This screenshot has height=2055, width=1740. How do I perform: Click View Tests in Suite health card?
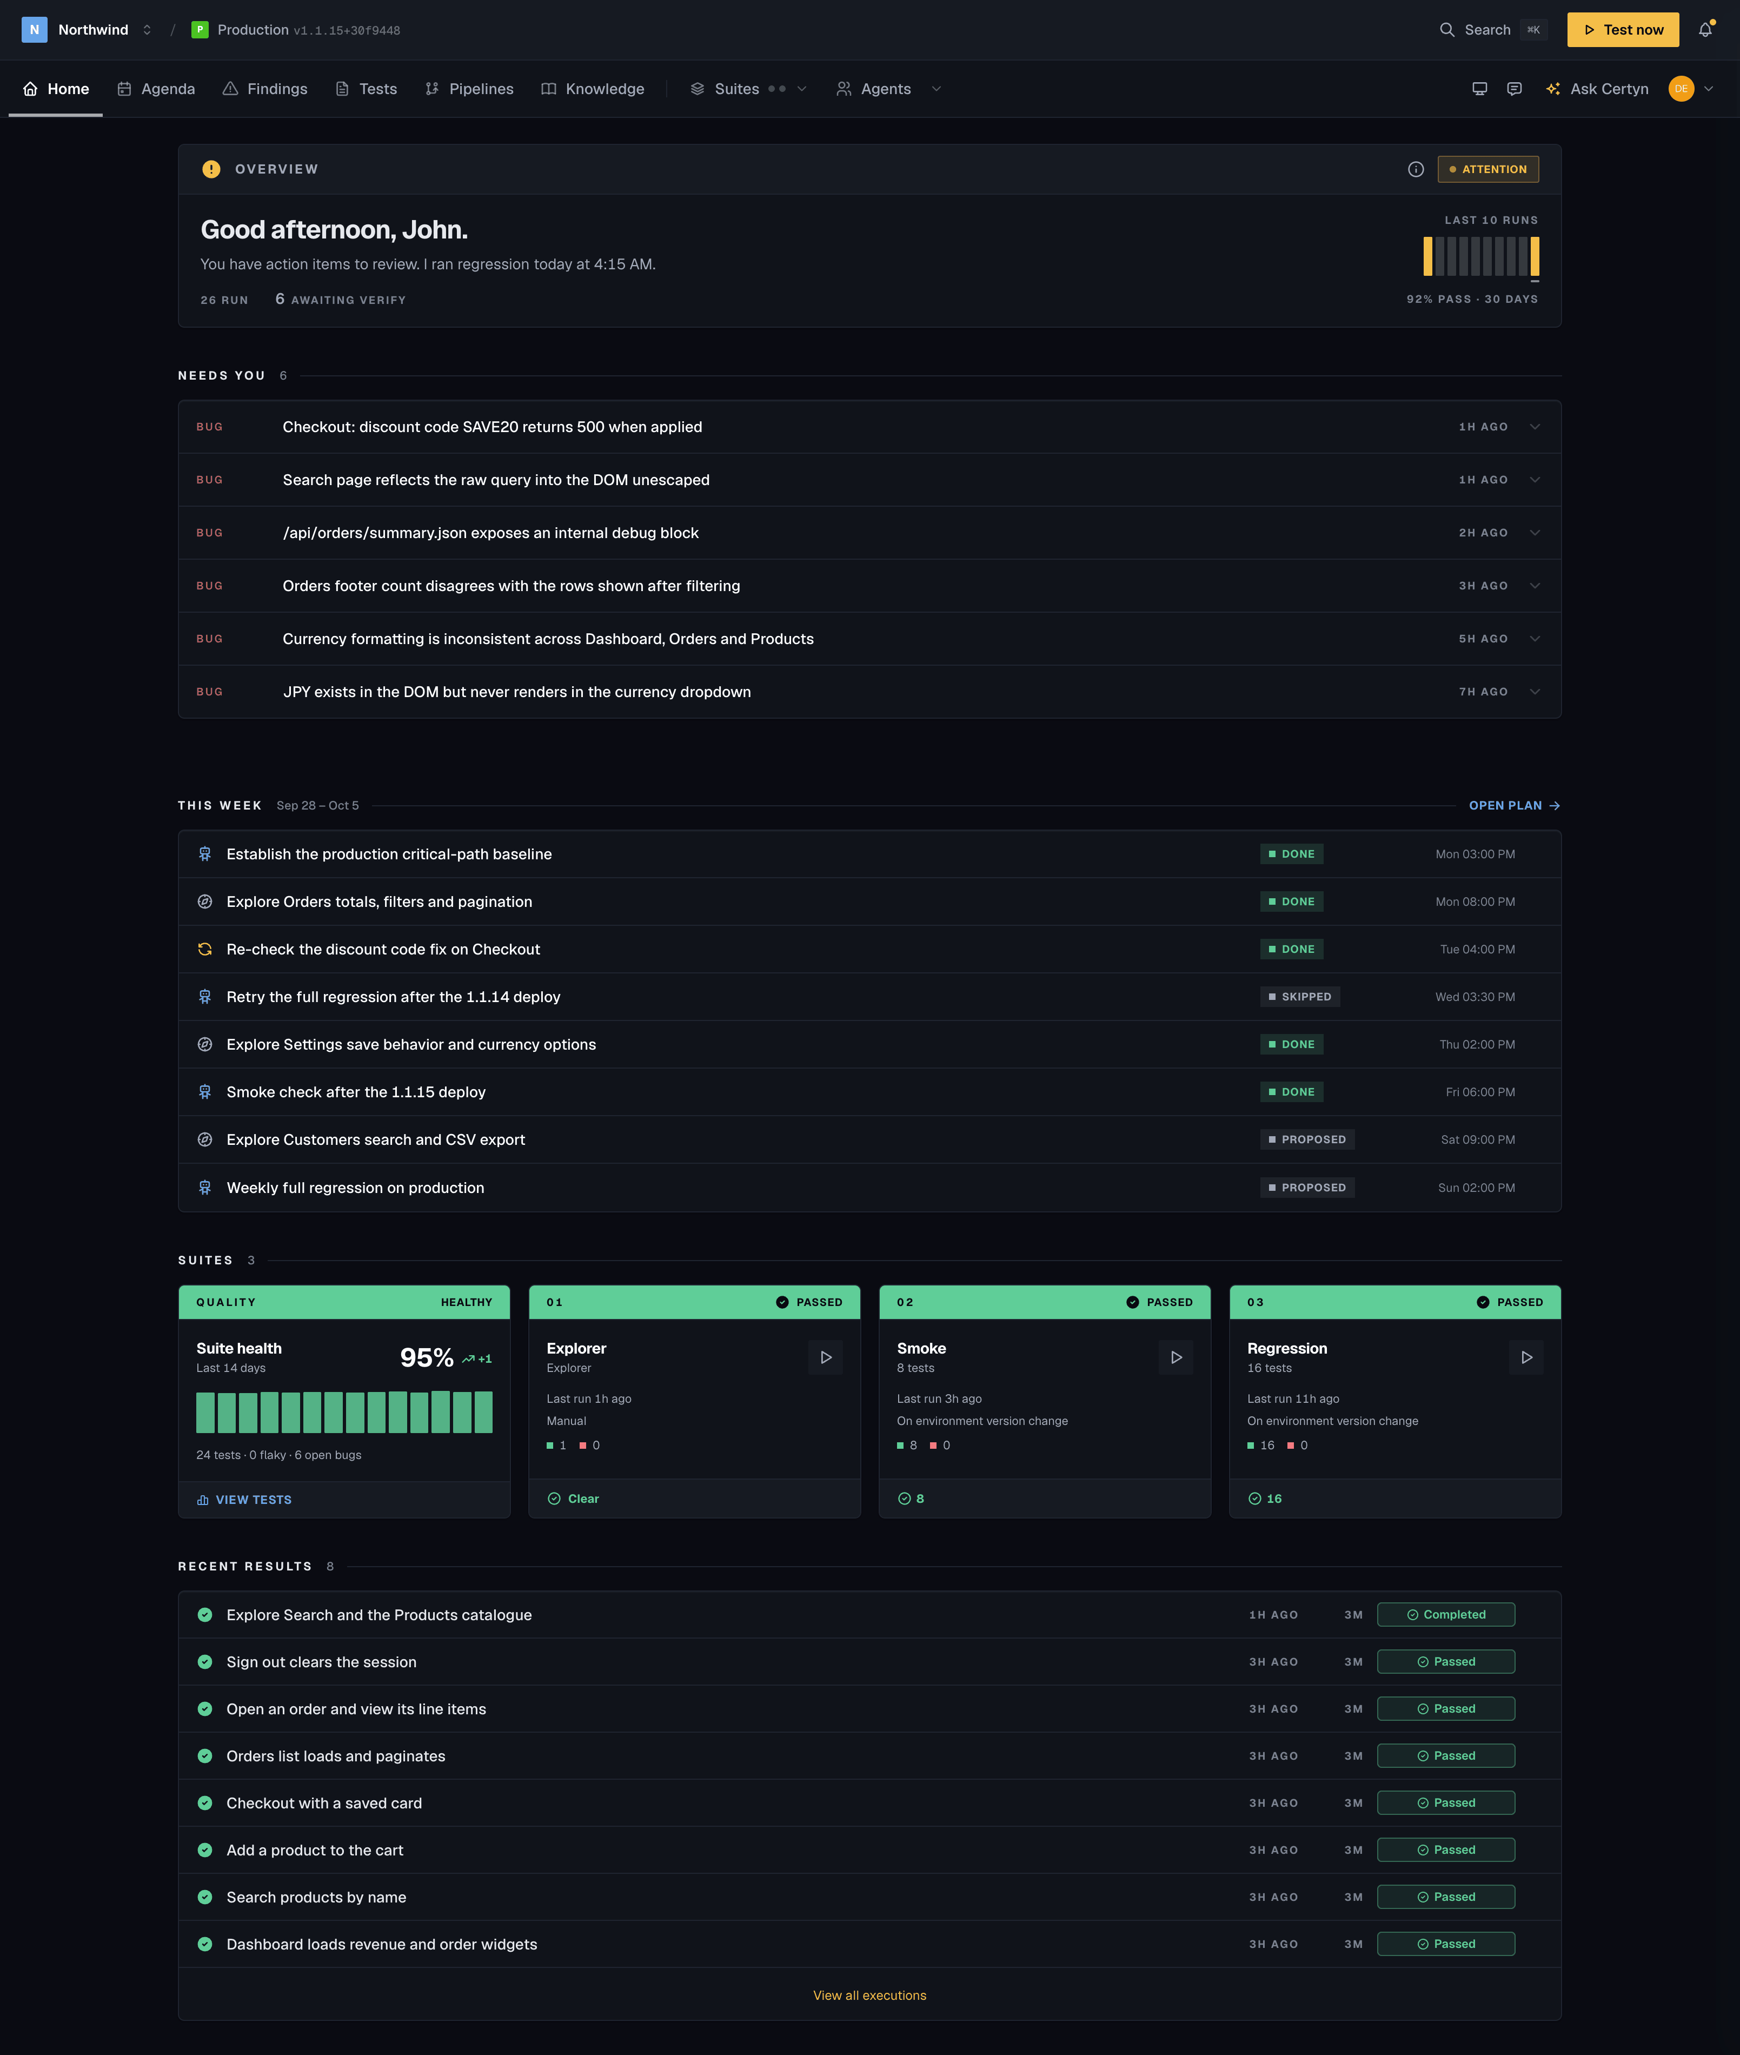click(x=244, y=1500)
